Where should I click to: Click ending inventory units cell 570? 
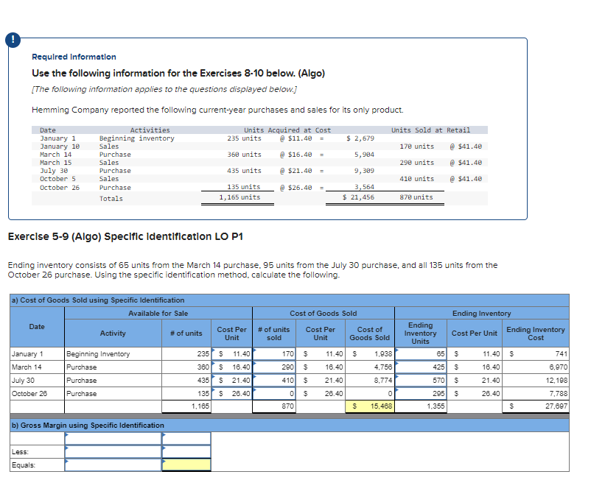click(x=421, y=380)
